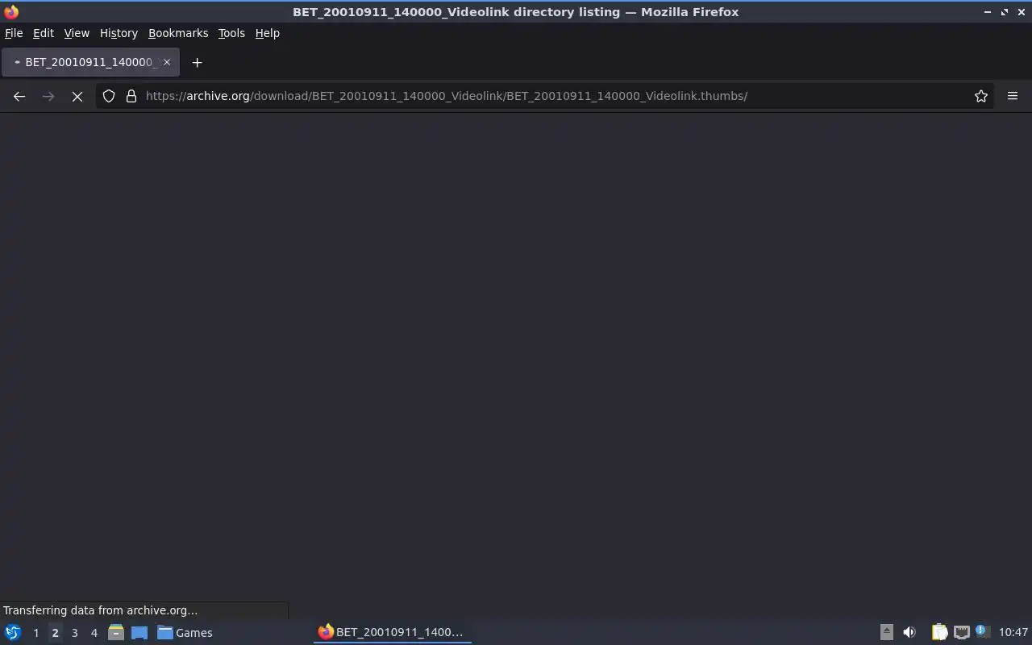The width and height of the screenshot is (1032, 645).
Task: Open the notification alert tray icon
Action: click(982, 631)
